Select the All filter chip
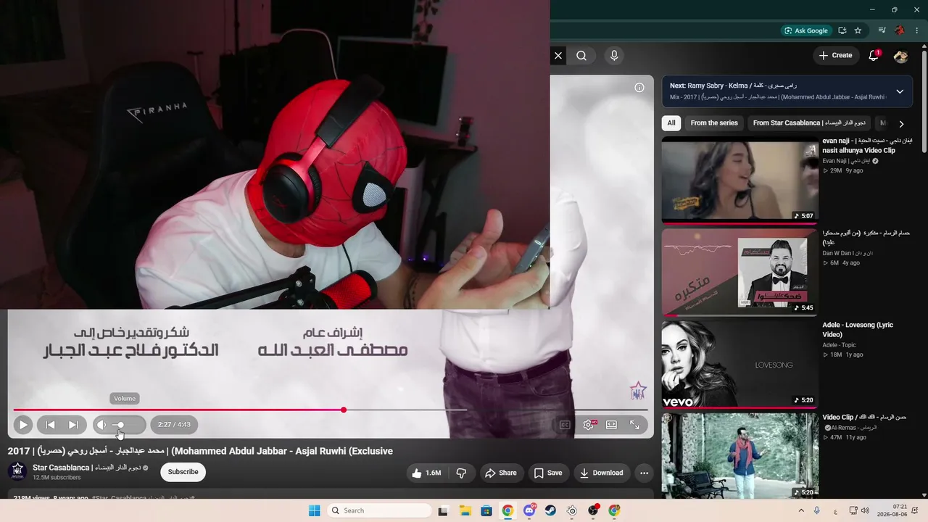The width and height of the screenshot is (928, 522). pos(671,123)
